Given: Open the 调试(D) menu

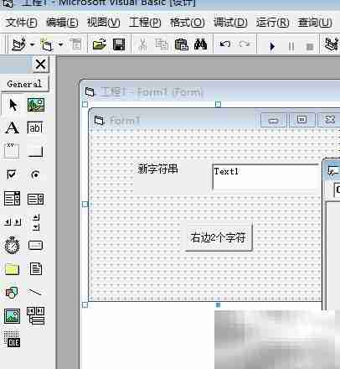Looking at the screenshot, I should [230, 23].
